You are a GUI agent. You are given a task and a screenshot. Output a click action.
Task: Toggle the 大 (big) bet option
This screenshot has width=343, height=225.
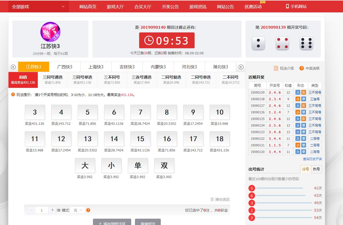coord(85,166)
